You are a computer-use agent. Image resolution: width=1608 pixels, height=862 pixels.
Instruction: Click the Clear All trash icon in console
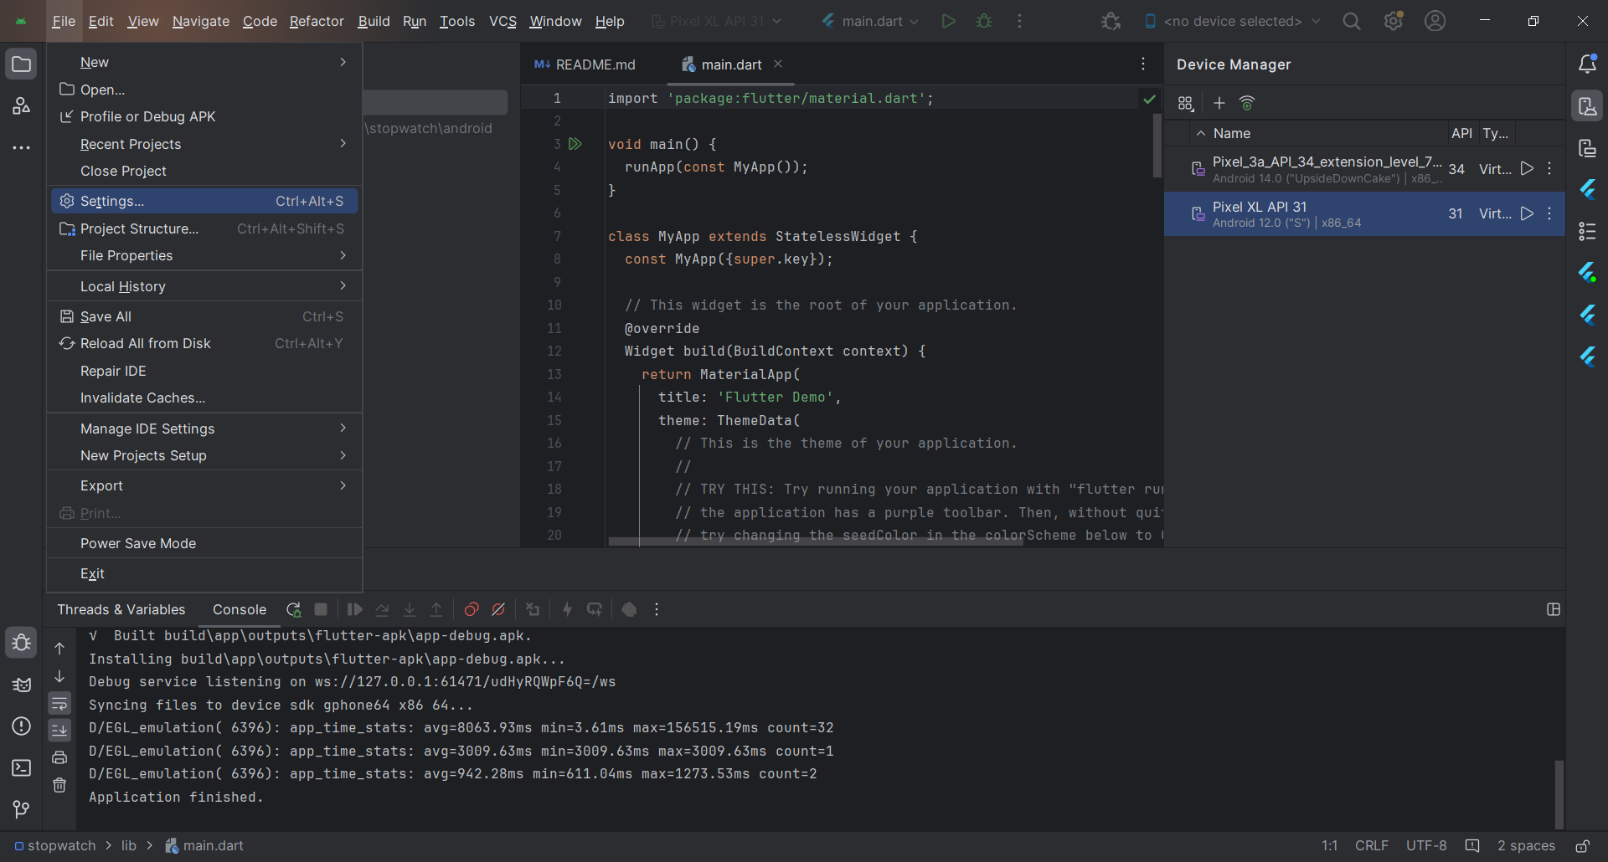point(59,785)
